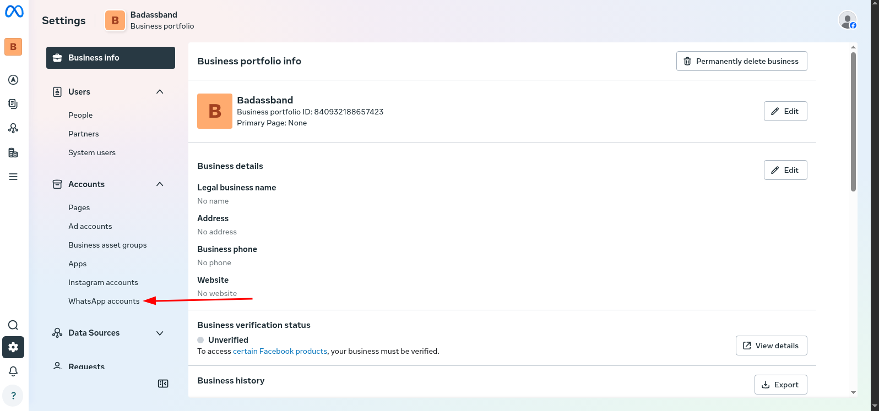Follow the certain Facebook products link
Viewport: 879px width, 411px height.
point(280,351)
